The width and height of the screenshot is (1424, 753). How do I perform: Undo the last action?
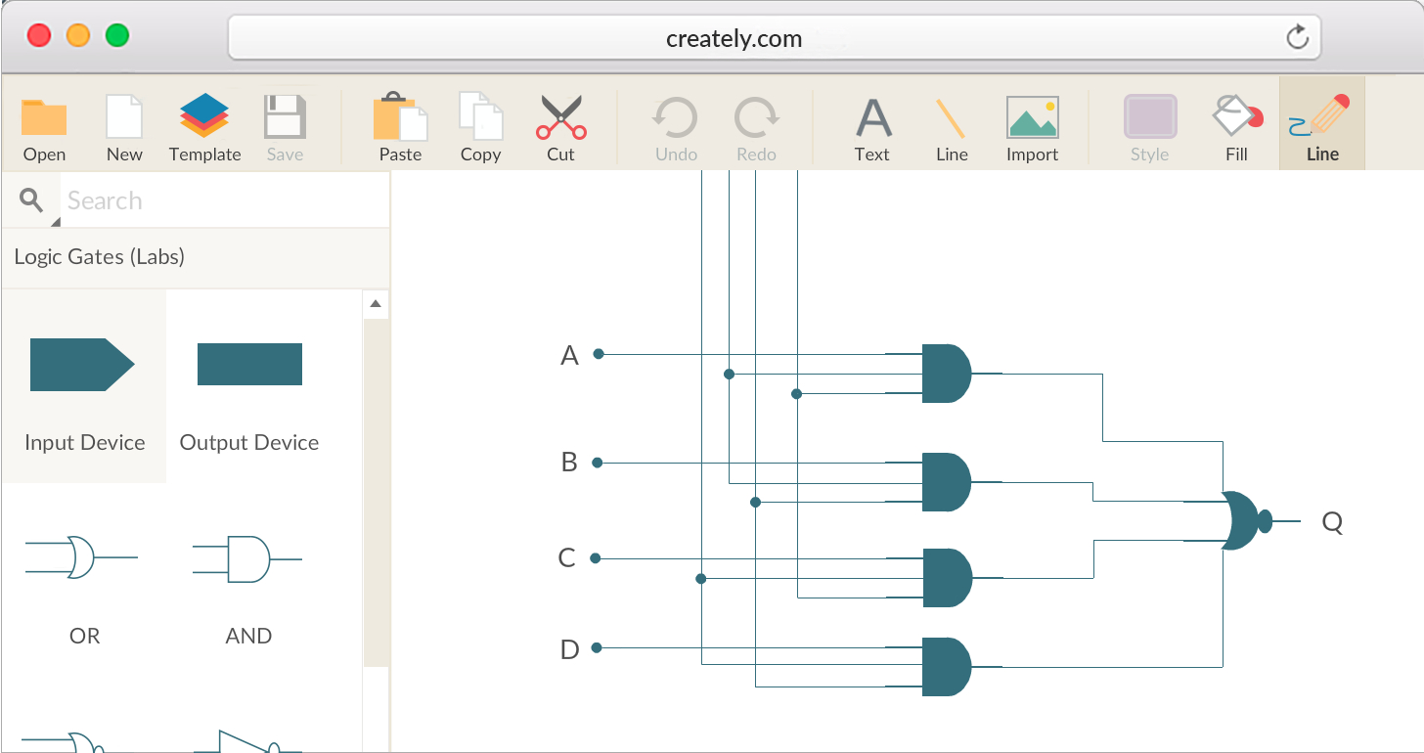675,117
